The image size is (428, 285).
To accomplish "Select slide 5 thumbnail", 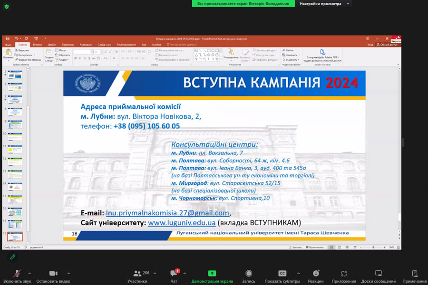I will coord(15,75).
